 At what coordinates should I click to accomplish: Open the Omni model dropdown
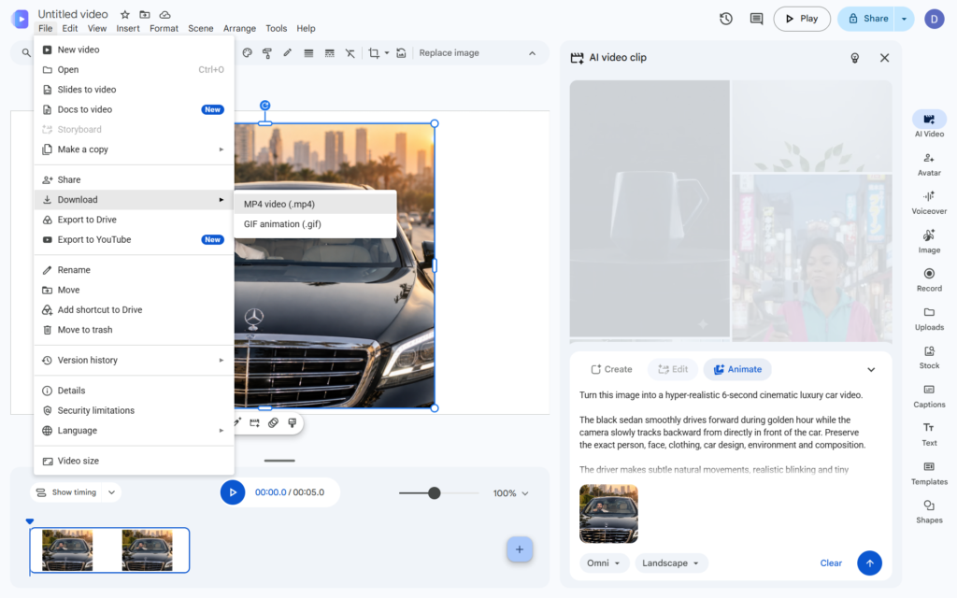coord(603,563)
